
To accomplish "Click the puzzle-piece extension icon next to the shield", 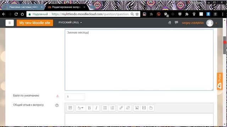I will coord(187,14).
